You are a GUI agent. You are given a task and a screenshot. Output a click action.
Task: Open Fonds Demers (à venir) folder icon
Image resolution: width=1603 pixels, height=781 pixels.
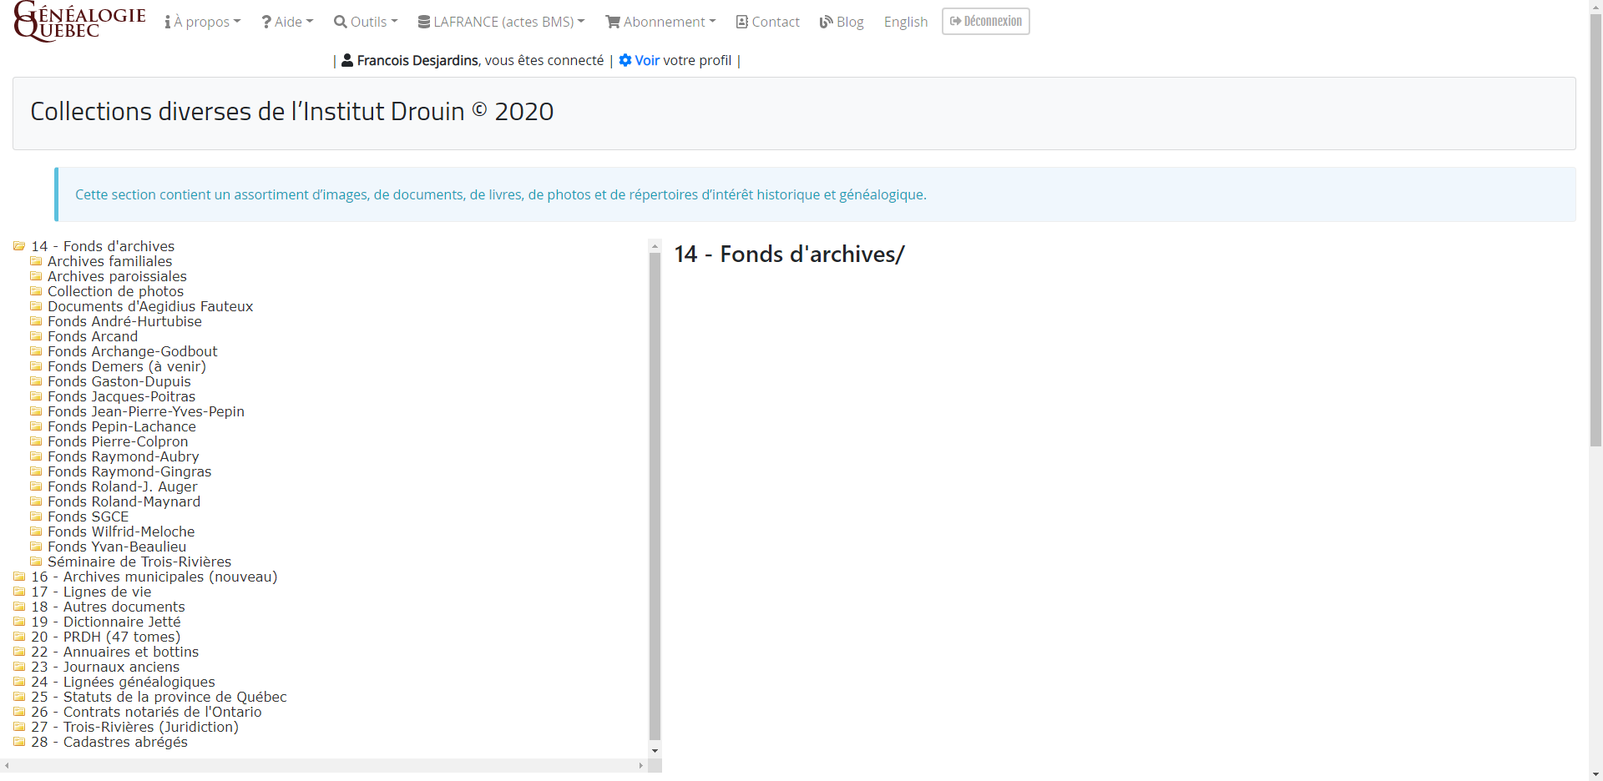coord(36,366)
